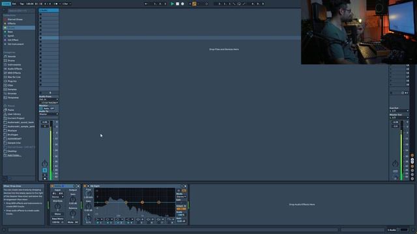Select the first audio track header

tap(49, 10)
